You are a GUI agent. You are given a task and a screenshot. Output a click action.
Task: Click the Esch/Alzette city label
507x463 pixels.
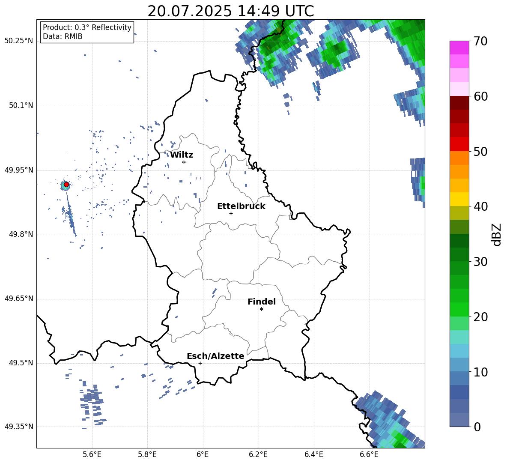pyautogui.click(x=215, y=356)
